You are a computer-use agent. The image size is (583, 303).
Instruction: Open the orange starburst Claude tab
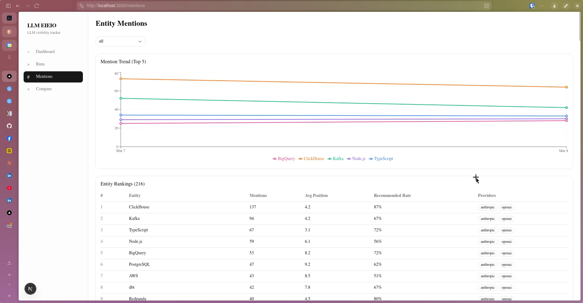tap(9, 163)
